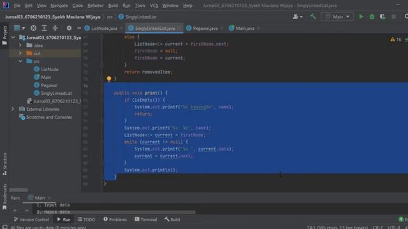Toggle tool window bars icon in status bar
Image resolution: width=408 pixels, height=229 pixels.
point(4,227)
